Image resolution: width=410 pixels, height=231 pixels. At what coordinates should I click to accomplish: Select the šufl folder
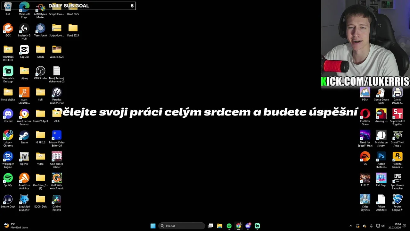tap(40, 94)
